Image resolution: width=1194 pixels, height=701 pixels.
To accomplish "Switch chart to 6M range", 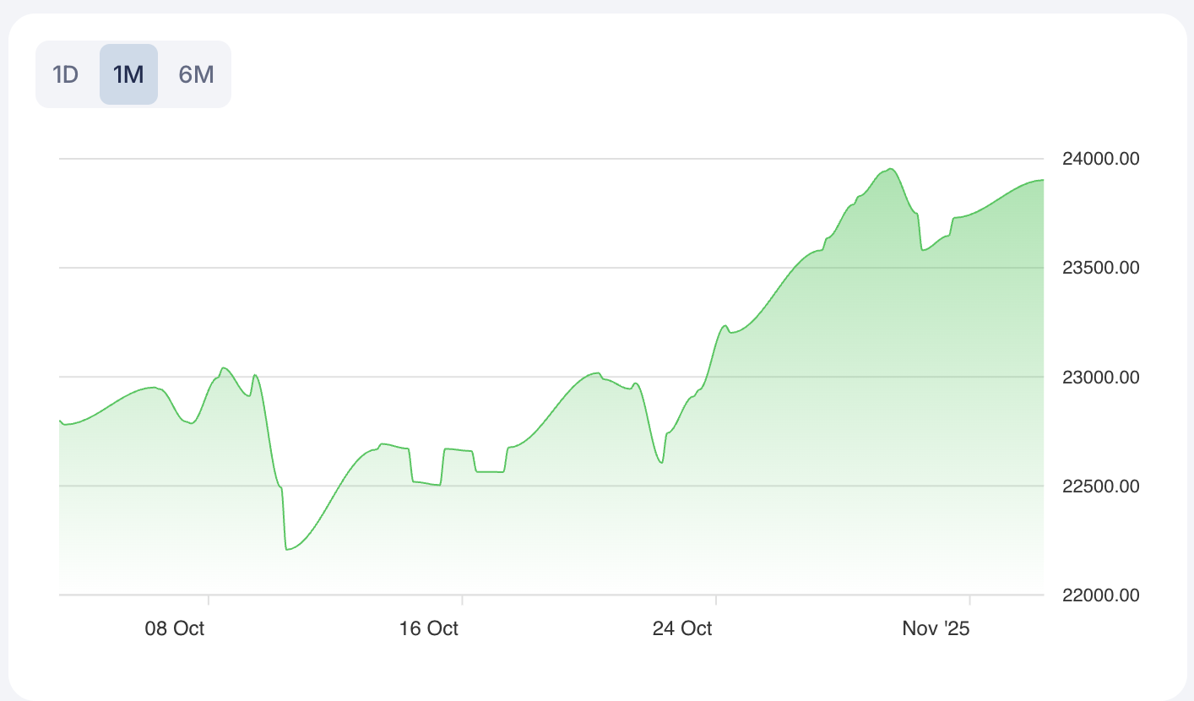I will tap(196, 74).
